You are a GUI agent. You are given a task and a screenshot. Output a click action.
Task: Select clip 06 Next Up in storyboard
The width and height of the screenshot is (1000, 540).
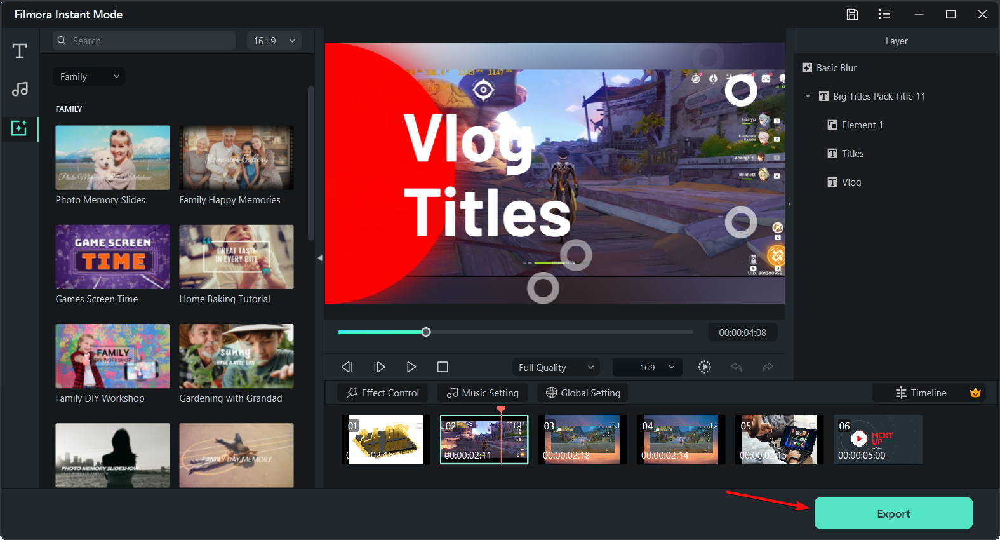(877, 440)
